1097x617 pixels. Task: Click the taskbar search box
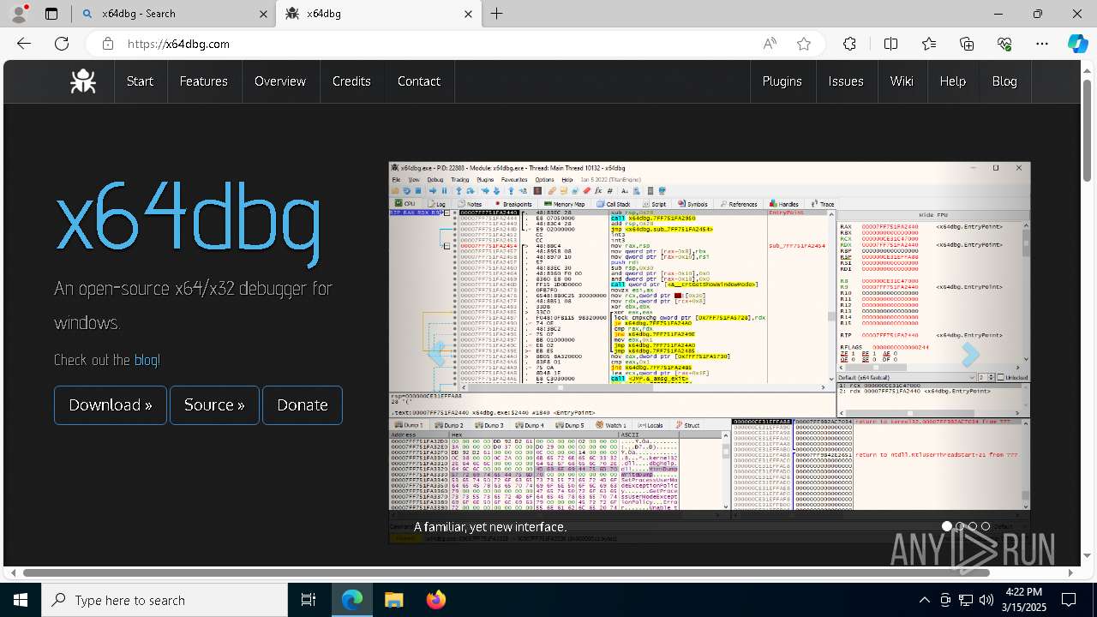(165, 600)
